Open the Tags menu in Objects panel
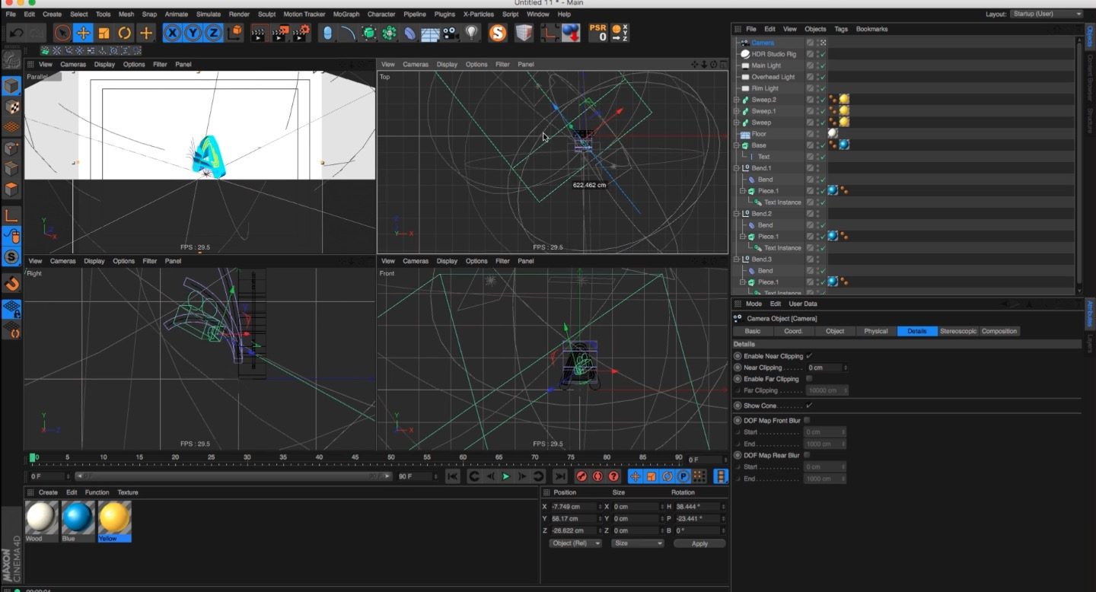1096x592 pixels. click(x=840, y=29)
